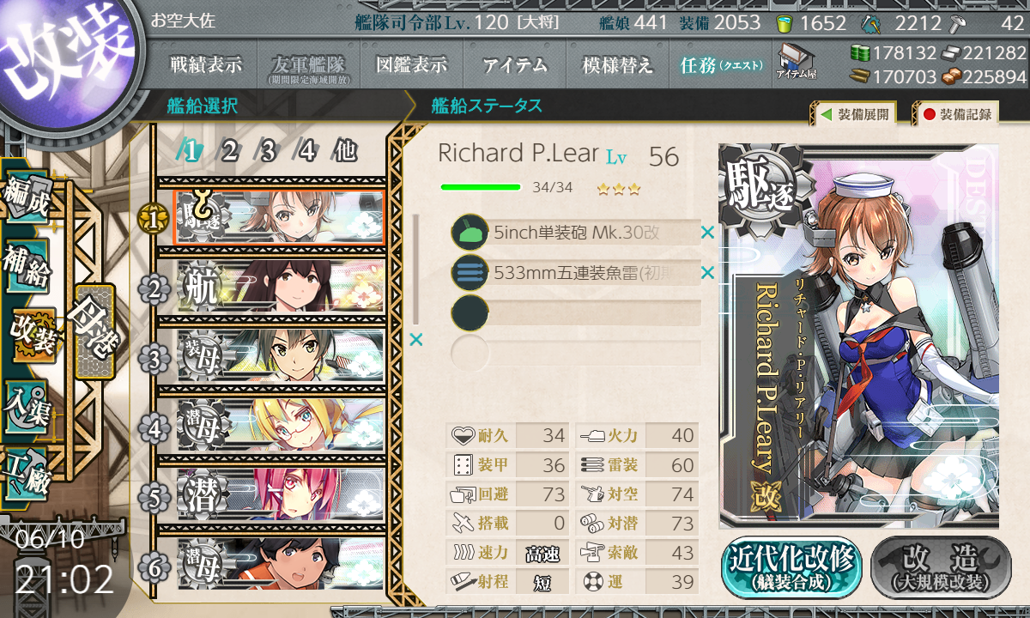
Task: Click the 533mm torpedo equipment icon
Action: point(470,273)
